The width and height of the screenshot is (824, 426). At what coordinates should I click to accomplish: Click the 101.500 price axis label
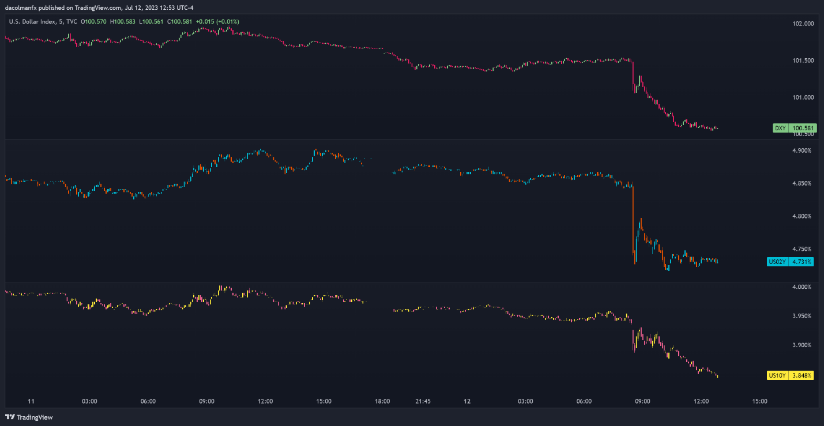pos(804,61)
